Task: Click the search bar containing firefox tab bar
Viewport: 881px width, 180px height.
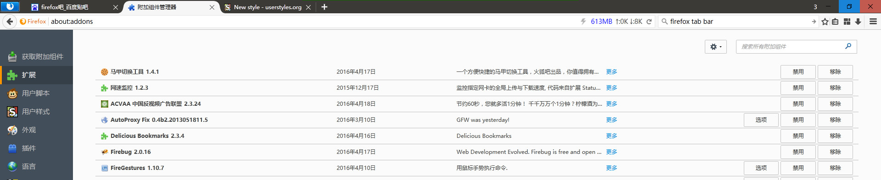Action: point(739,22)
